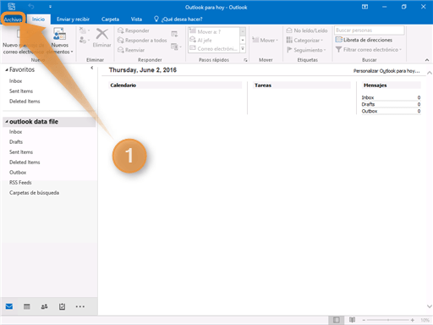Click zoom in plus button
The image size is (433, 325).
[x=413, y=320]
